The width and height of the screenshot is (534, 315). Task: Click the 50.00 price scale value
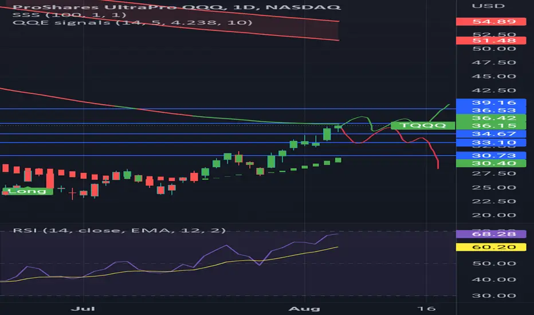494,49
